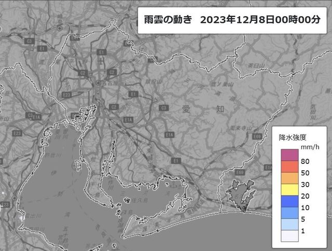Click the mm/h unit label
332x251 pixels.
tap(310, 147)
